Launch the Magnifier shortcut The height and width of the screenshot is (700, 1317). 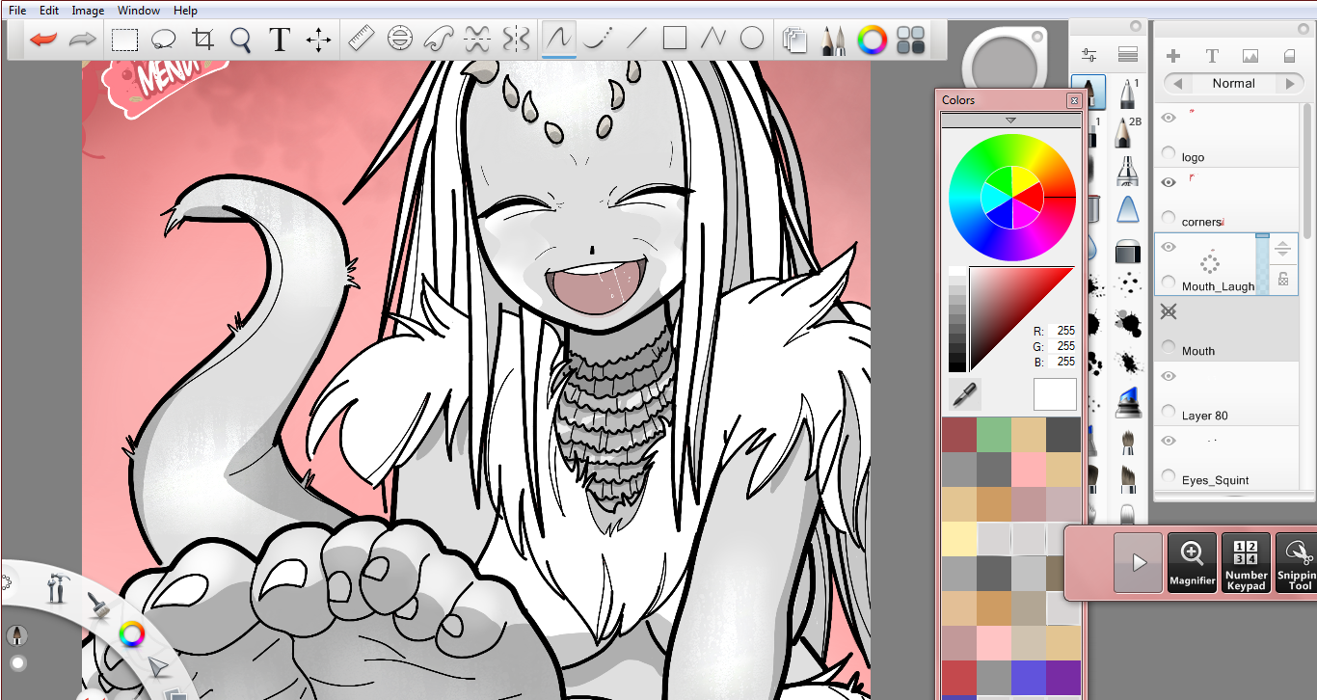[x=1192, y=562]
